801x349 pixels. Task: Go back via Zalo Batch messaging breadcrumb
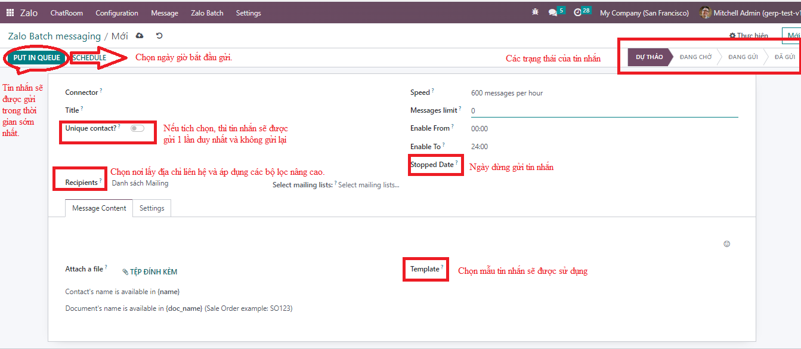[x=55, y=36]
